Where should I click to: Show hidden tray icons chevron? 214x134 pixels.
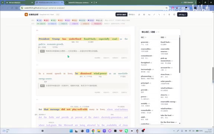click(174, 131)
